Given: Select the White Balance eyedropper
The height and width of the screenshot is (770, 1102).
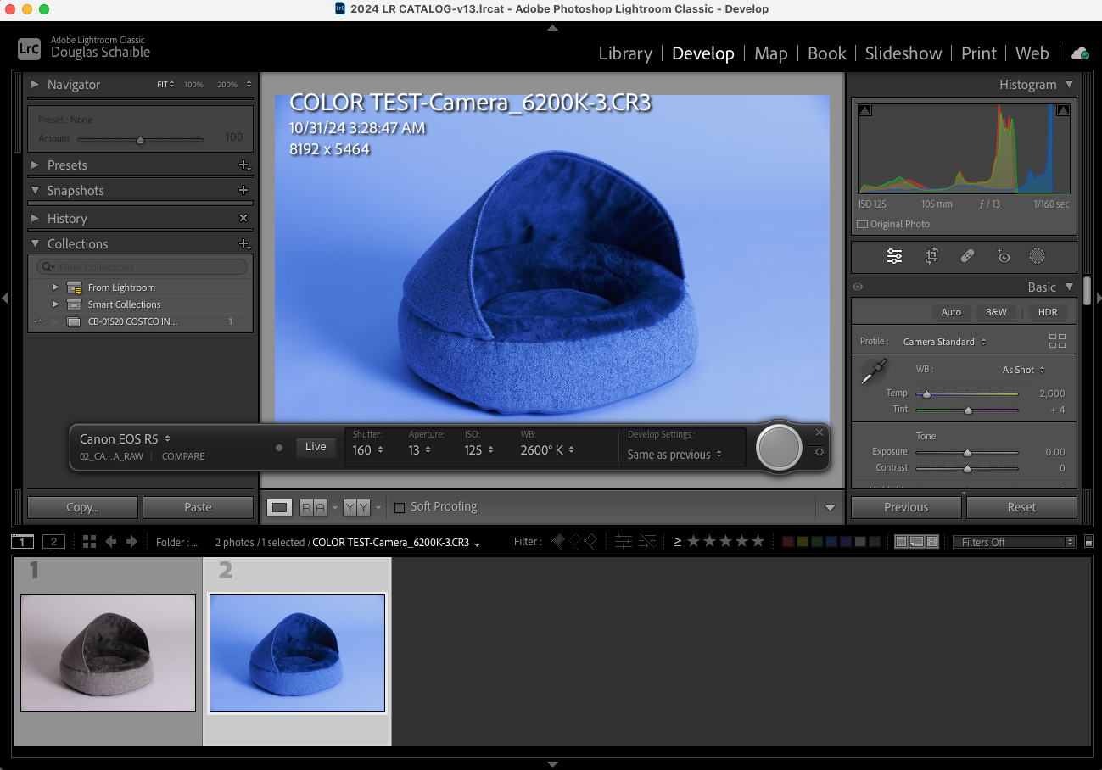Looking at the screenshot, I should click(874, 371).
